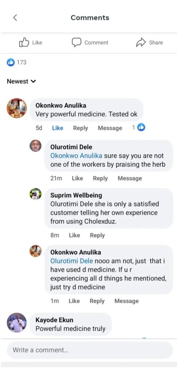Tap the Share arrow icon
Screen dimensions: 177x369
141,43
